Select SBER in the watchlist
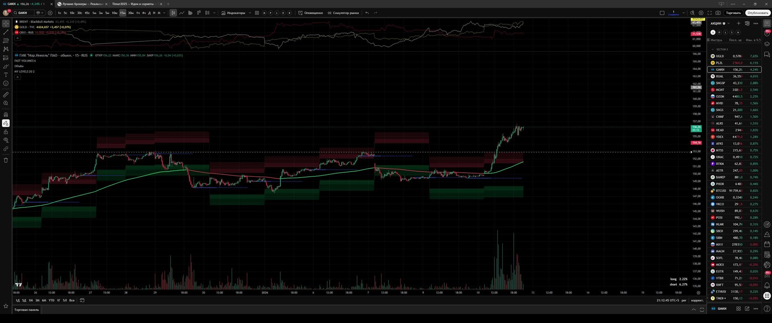Viewport: 772px width, 323px height. click(x=734, y=231)
